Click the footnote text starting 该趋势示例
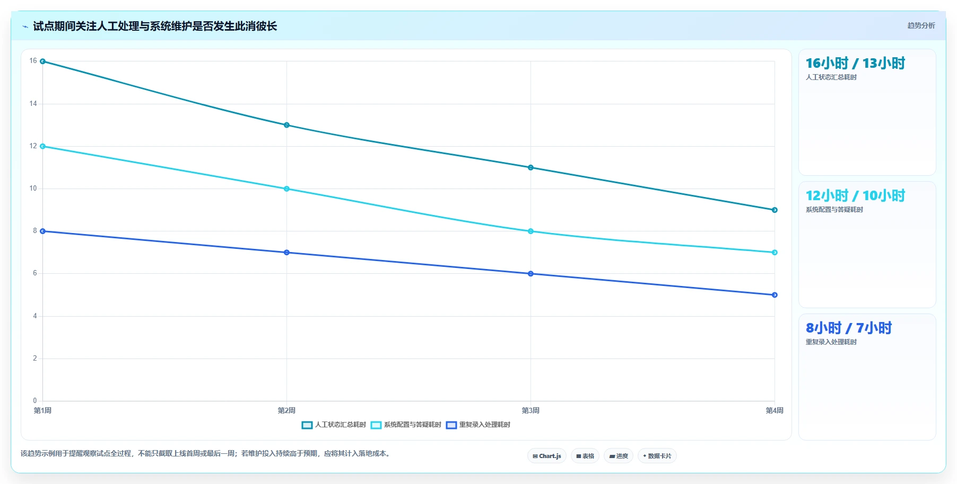957x484 pixels. click(x=207, y=453)
